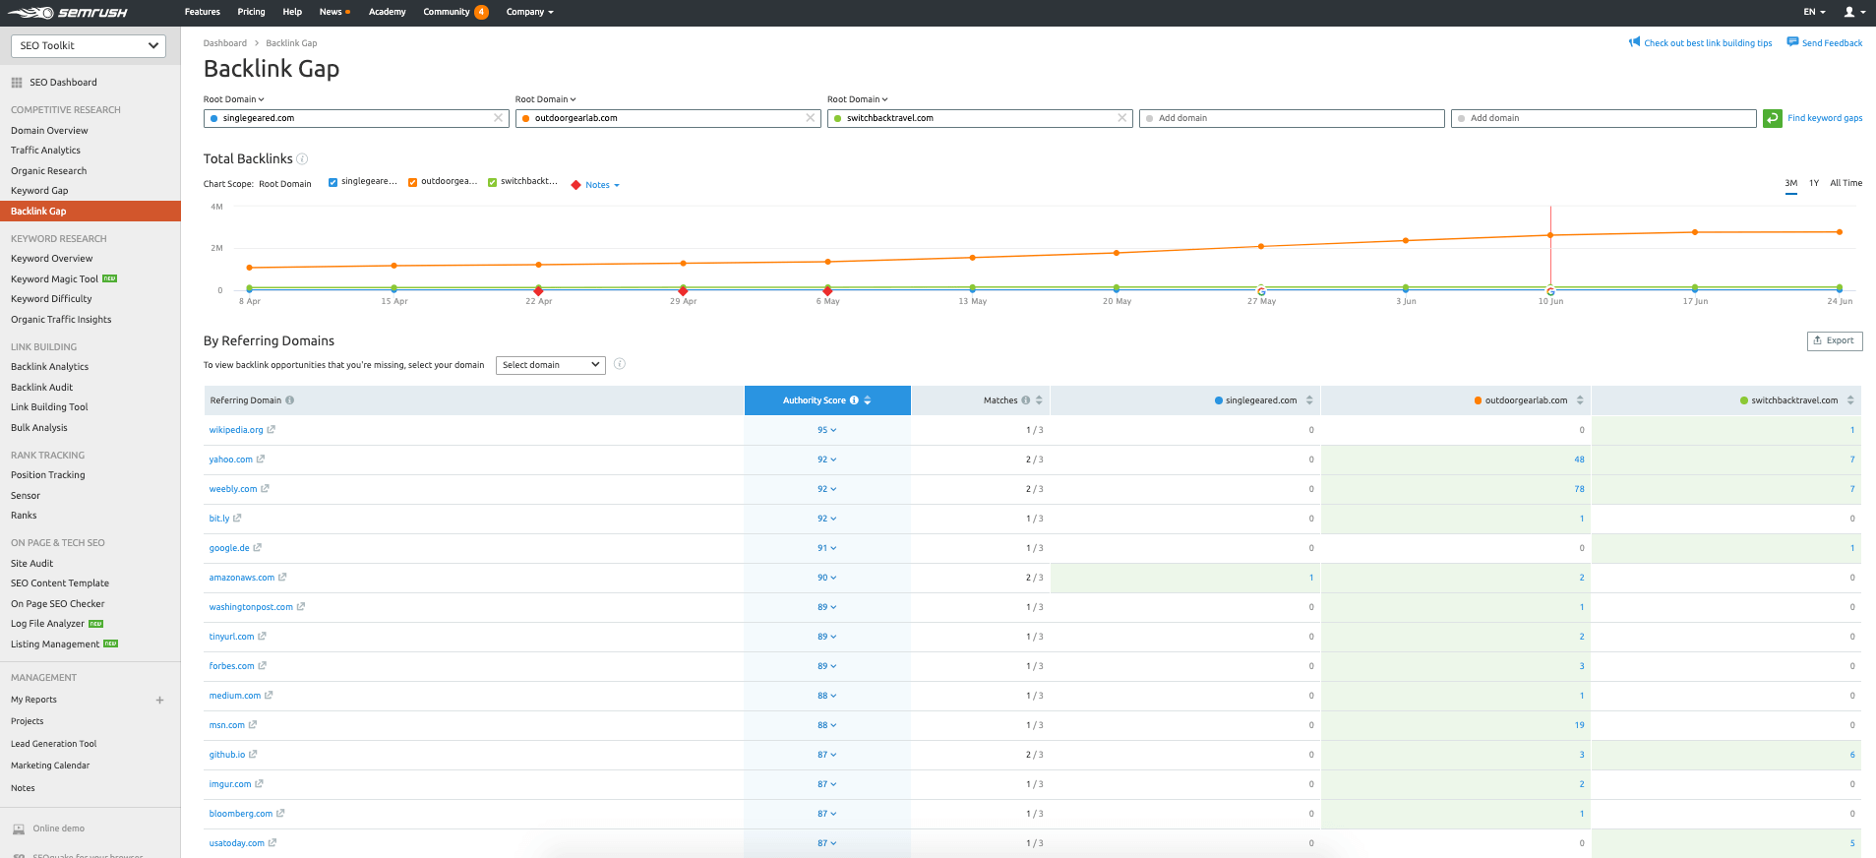Click the 78 value in weebly.com row
The width and height of the screenshot is (1876, 858).
point(1579,489)
